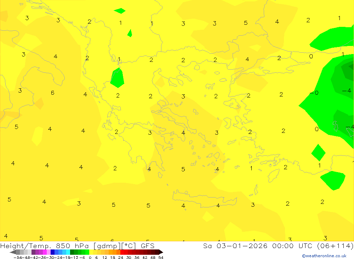Click the temperature value 6 over southern Italy

tap(53, 93)
